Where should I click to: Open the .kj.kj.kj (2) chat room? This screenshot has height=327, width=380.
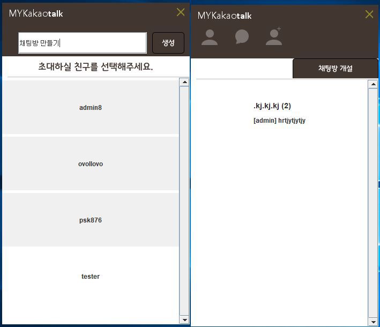tap(272, 106)
